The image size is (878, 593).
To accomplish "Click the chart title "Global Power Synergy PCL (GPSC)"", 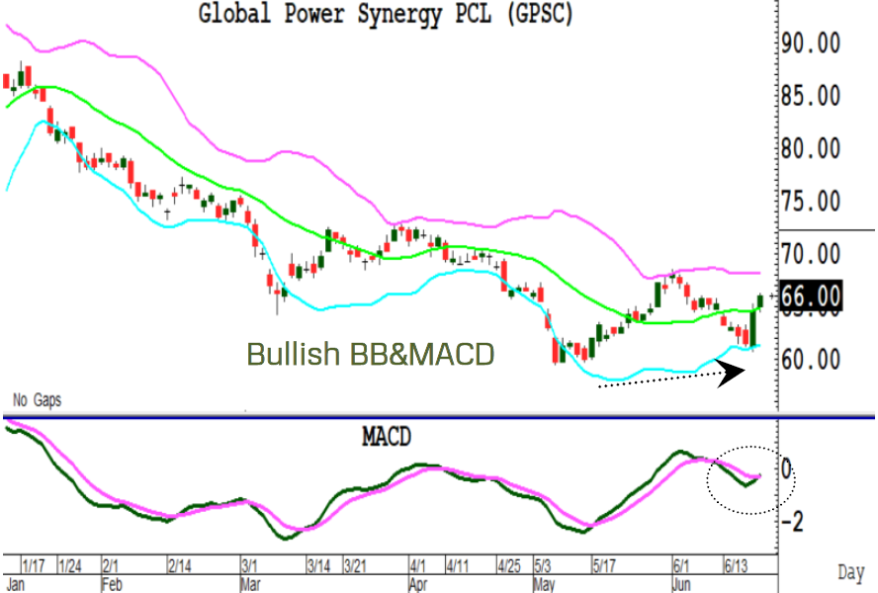I will (x=386, y=14).
